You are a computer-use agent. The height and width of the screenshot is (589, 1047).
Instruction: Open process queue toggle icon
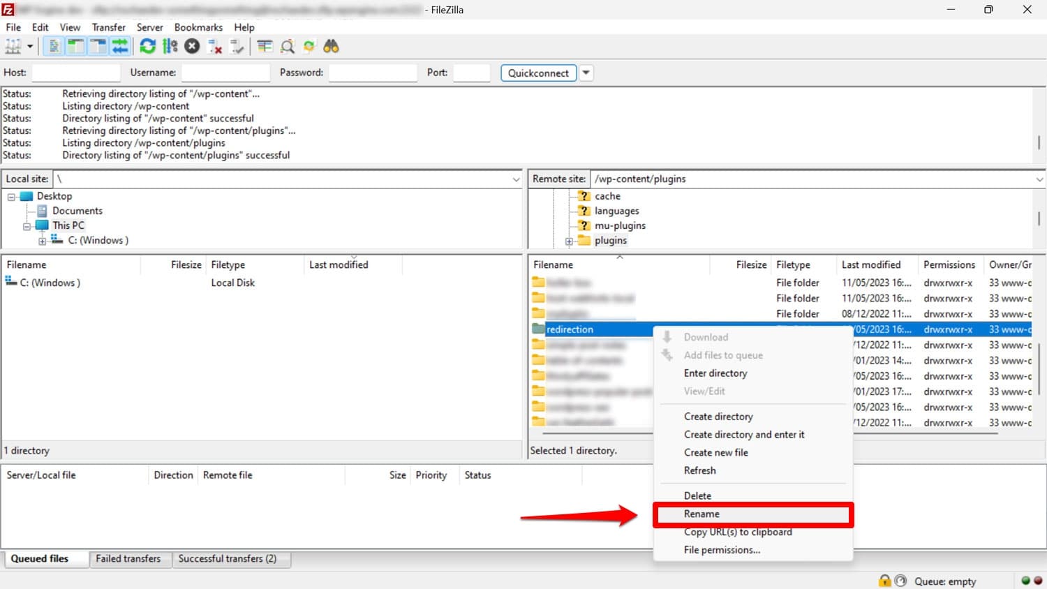click(x=170, y=47)
